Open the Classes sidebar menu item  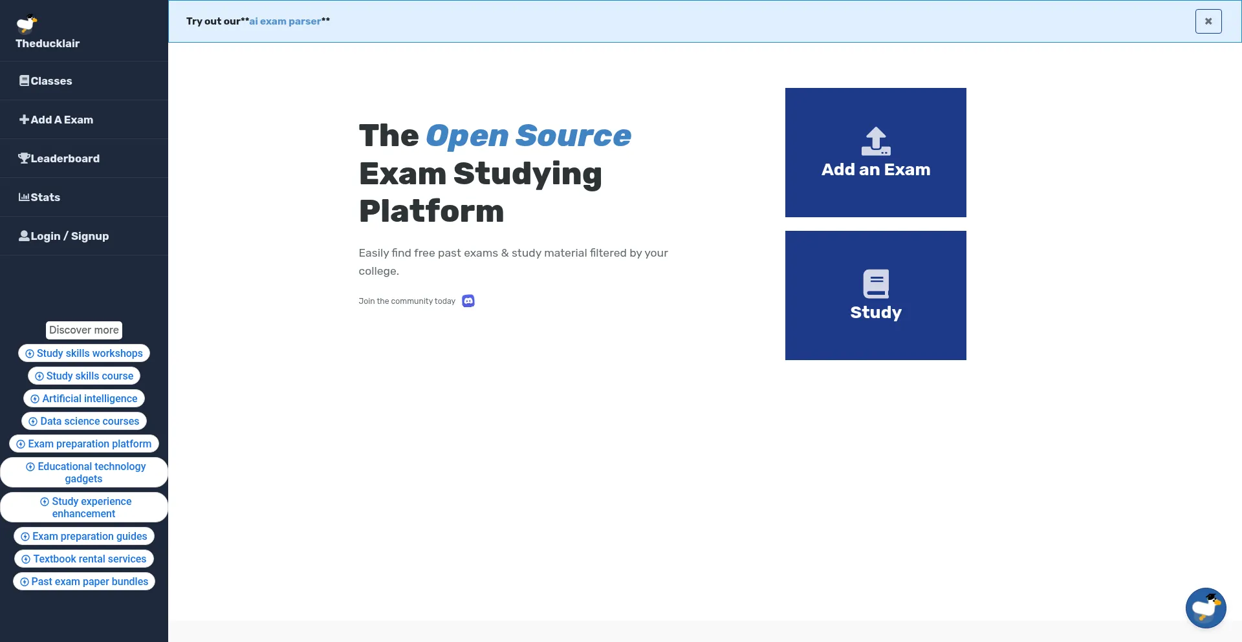click(51, 81)
